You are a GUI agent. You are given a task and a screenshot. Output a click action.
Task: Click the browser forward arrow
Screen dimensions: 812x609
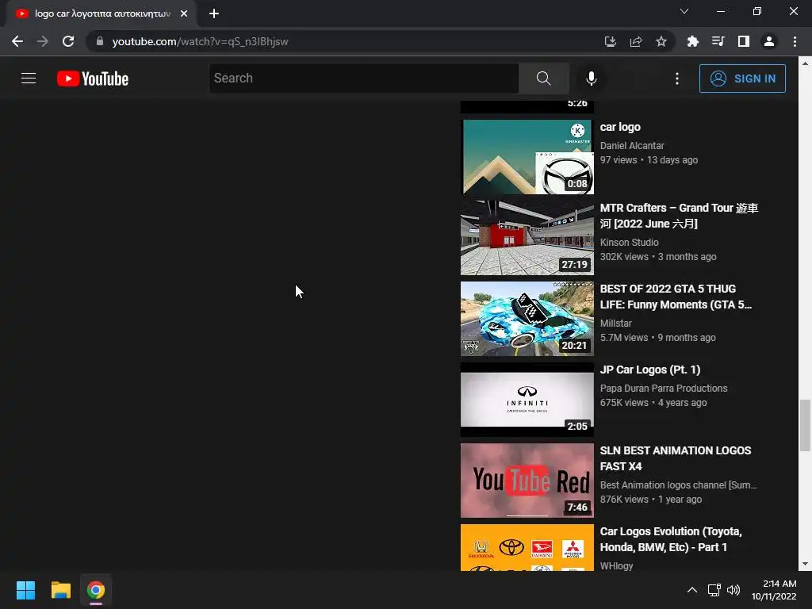(43, 41)
